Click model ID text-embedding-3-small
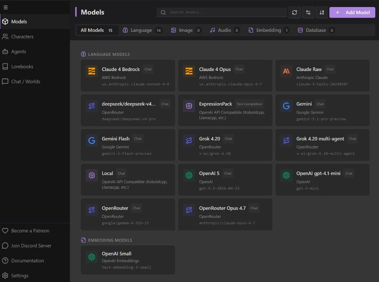This screenshot has height=282, width=379. pyautogui.click(x=127, y=267)
